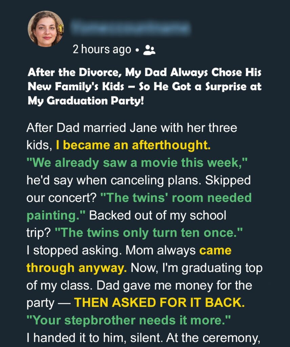Screen dimensions: 290x347
Task: Click yellow 'THEN ASKED FOR IT BACK.'
Action: coord(159,303)
